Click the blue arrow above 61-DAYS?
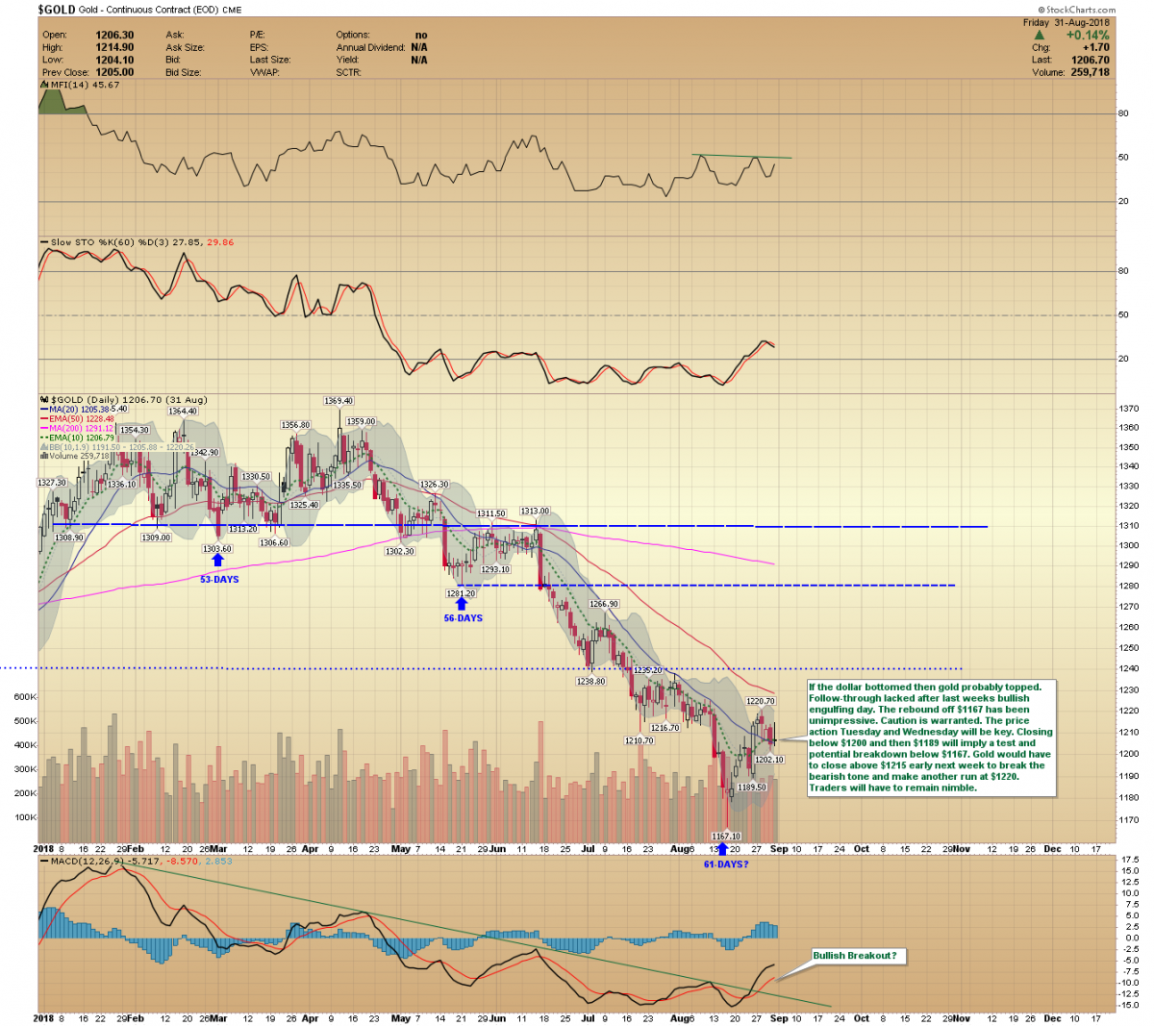This screenshot has width=1154, height=1026. click(x=723, y=849)
